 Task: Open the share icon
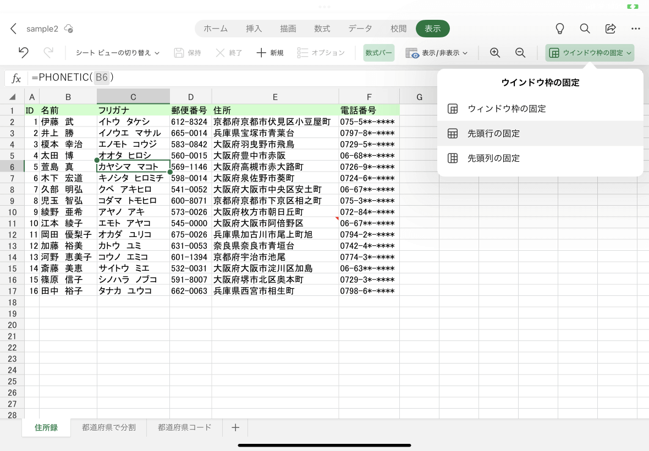pos(610,29)
